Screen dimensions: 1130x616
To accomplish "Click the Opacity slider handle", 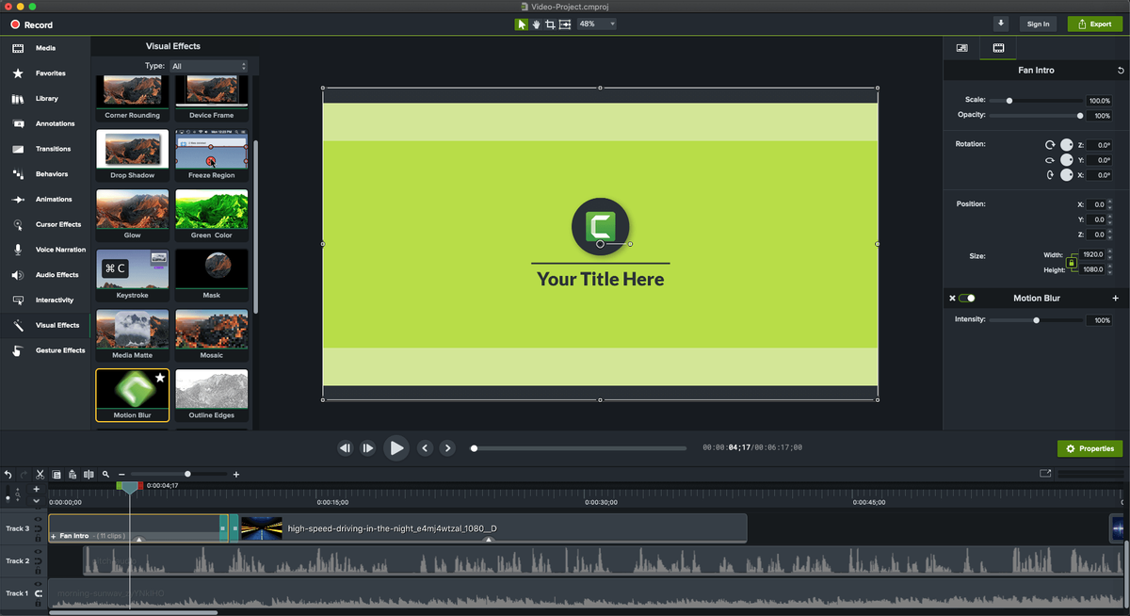I will click(x=1080, y=116).
